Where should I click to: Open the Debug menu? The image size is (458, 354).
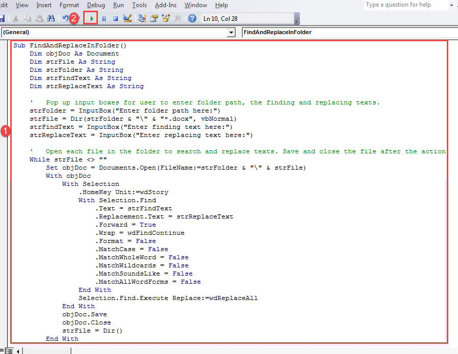click(96, 5)
